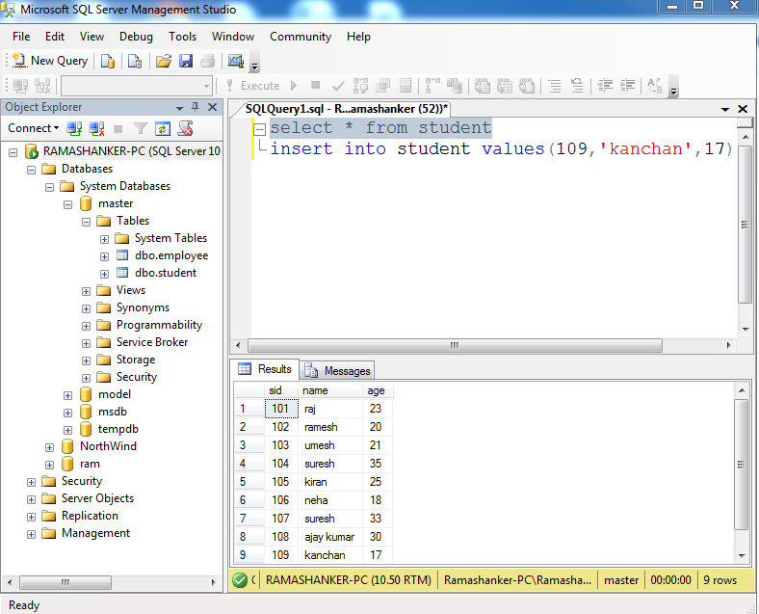Click the Analysis Services query file icon

[x=135, y=61]
